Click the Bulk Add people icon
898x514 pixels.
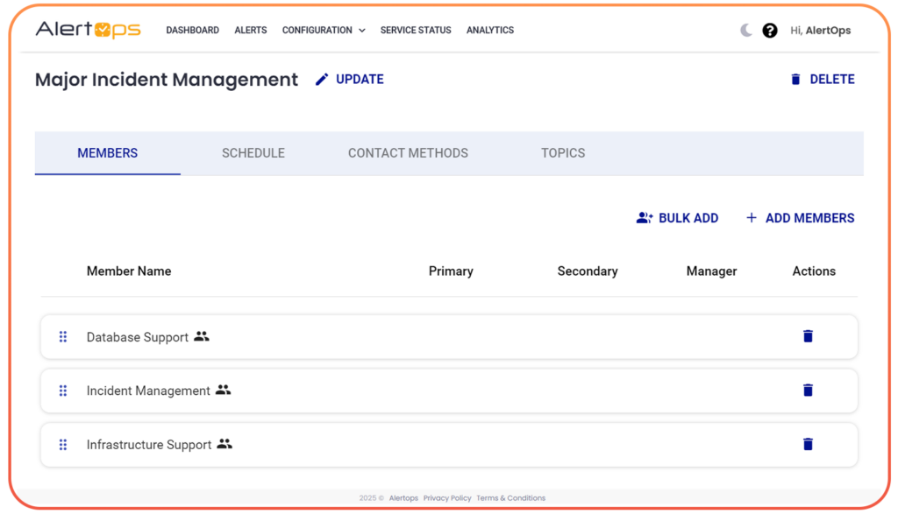tap(643, 217)
